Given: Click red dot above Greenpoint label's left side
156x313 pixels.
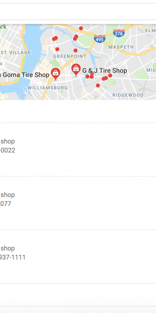Looking at the screenshot, I should 57,49.
